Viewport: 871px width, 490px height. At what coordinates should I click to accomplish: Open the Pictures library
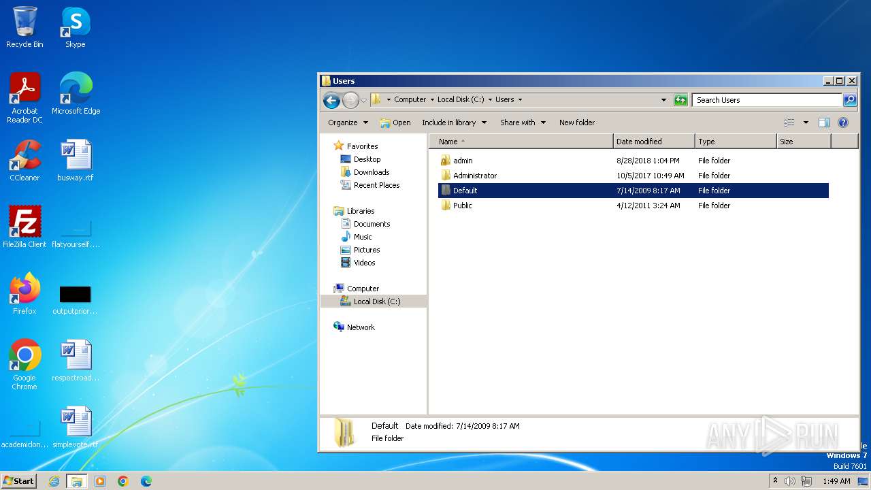click(x=367, y=250)
